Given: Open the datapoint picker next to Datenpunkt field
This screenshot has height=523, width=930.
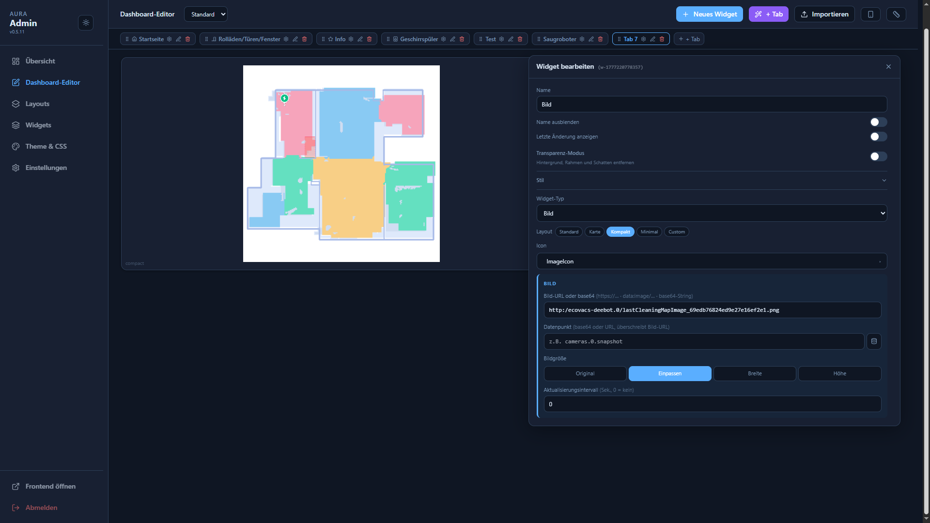Looking at the screenshot, I should coord(874,341).
